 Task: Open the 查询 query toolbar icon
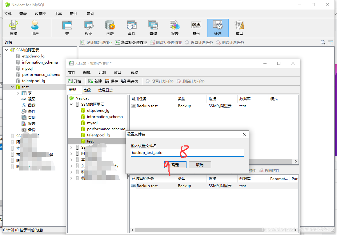153,28
